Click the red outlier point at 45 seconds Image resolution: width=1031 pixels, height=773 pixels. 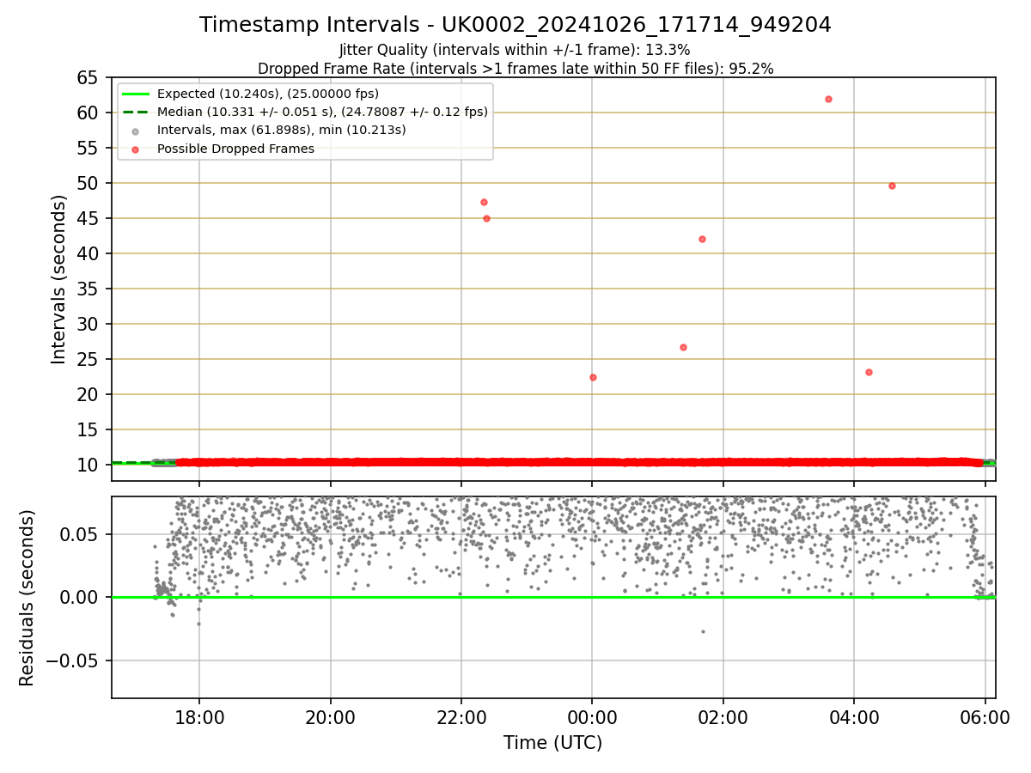(486, 218)
